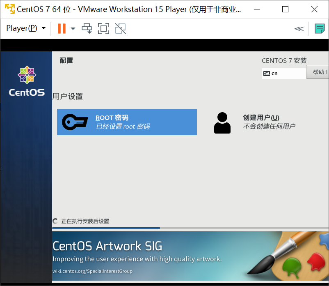Click the VMware window title icon
This screenshot has height=286, width=329.
click(x=10, y=9)
